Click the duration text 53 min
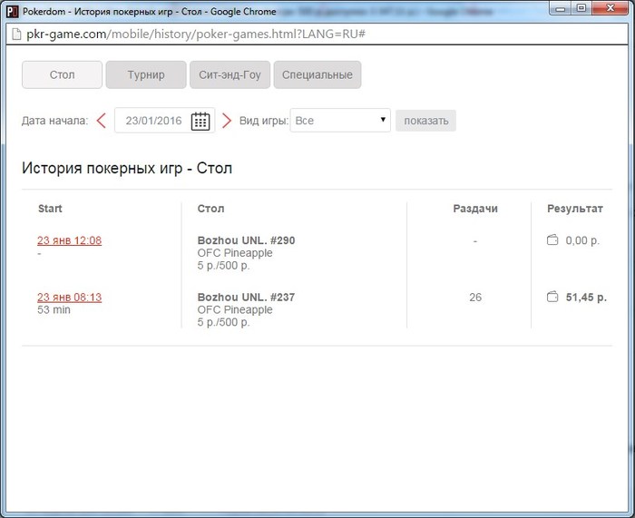 click(x=54, y=310)
